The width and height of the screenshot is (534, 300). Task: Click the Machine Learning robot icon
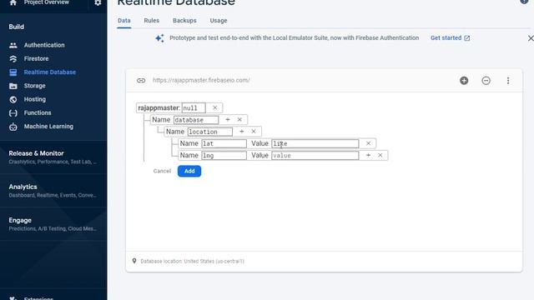pos(13,127)
